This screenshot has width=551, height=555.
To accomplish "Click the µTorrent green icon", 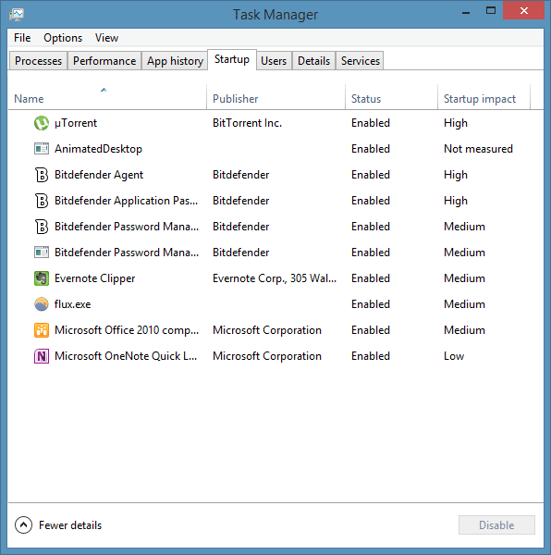I will 42,123.
